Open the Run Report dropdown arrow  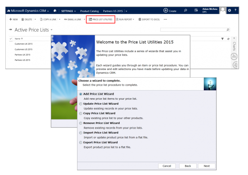[134, 19]
